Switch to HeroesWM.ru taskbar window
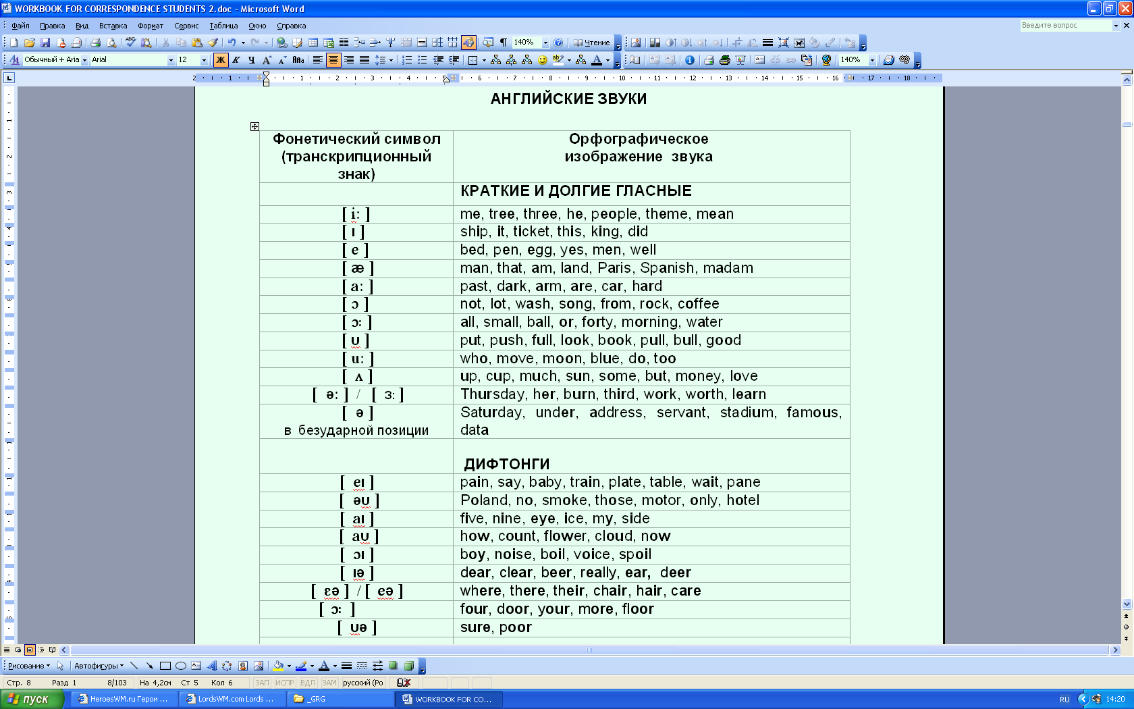The height and width of the screenshot is (709, 1134). click(124, 699)
